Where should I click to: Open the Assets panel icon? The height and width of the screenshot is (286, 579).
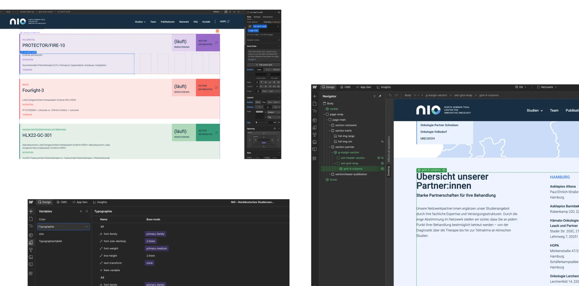coord(315,141)
